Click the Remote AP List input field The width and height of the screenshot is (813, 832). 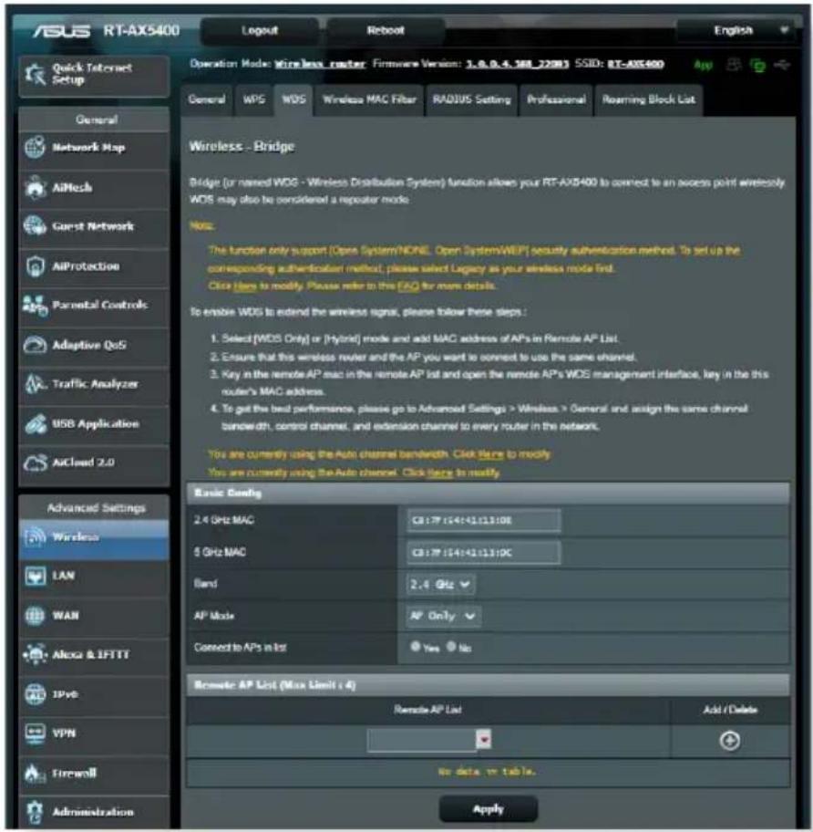[422, 740]
